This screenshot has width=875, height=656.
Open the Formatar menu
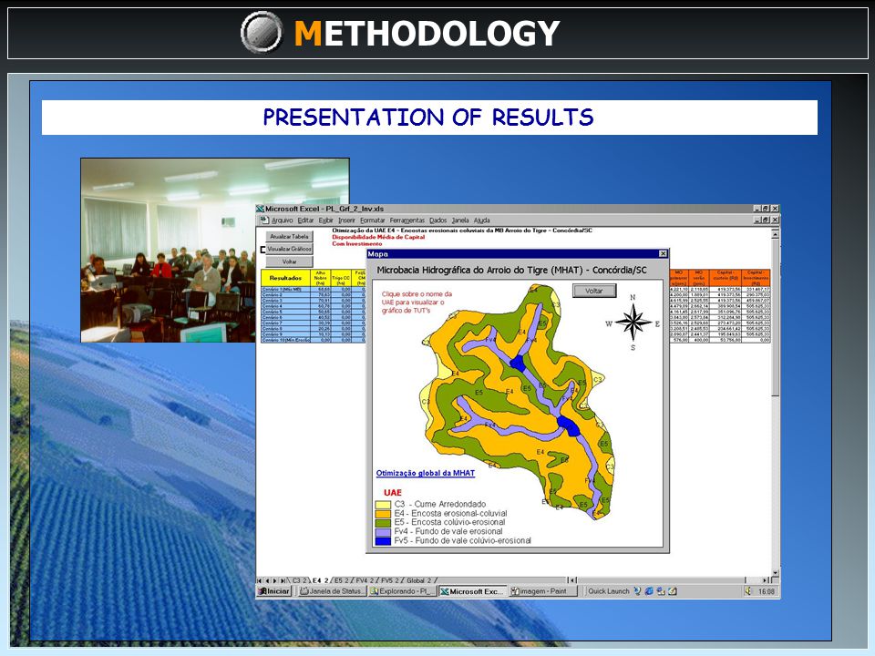(372, 220)
